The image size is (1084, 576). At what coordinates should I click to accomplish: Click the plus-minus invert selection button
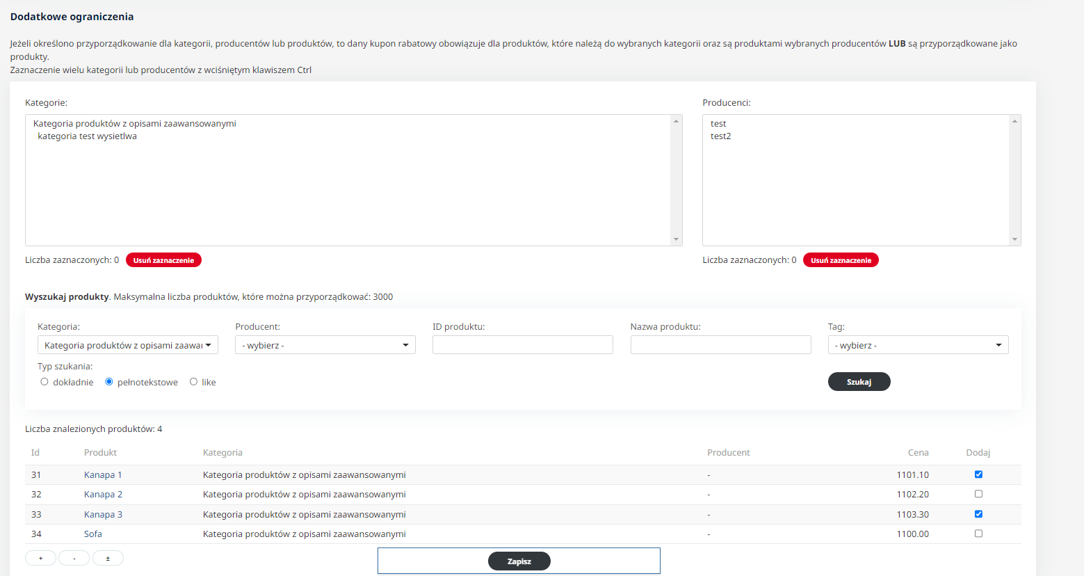[x=108, y=558]
